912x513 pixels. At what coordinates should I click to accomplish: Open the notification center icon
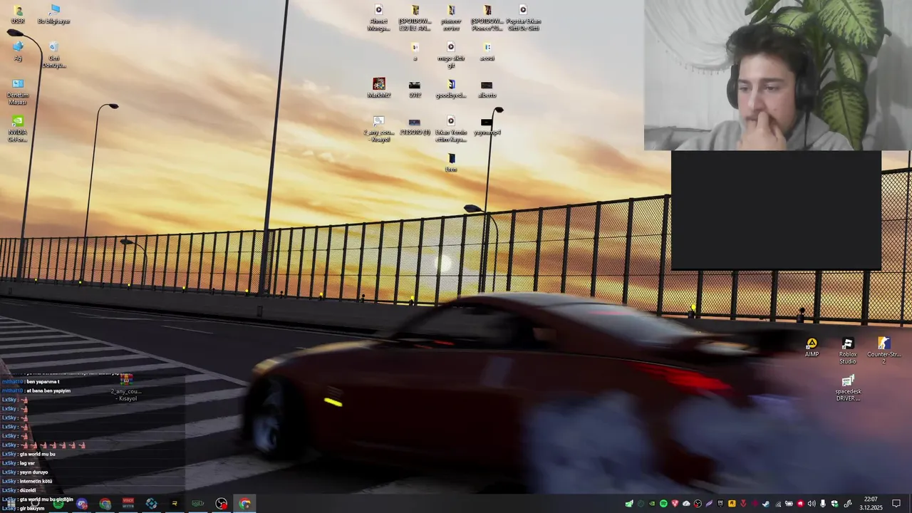click(896, 504)
